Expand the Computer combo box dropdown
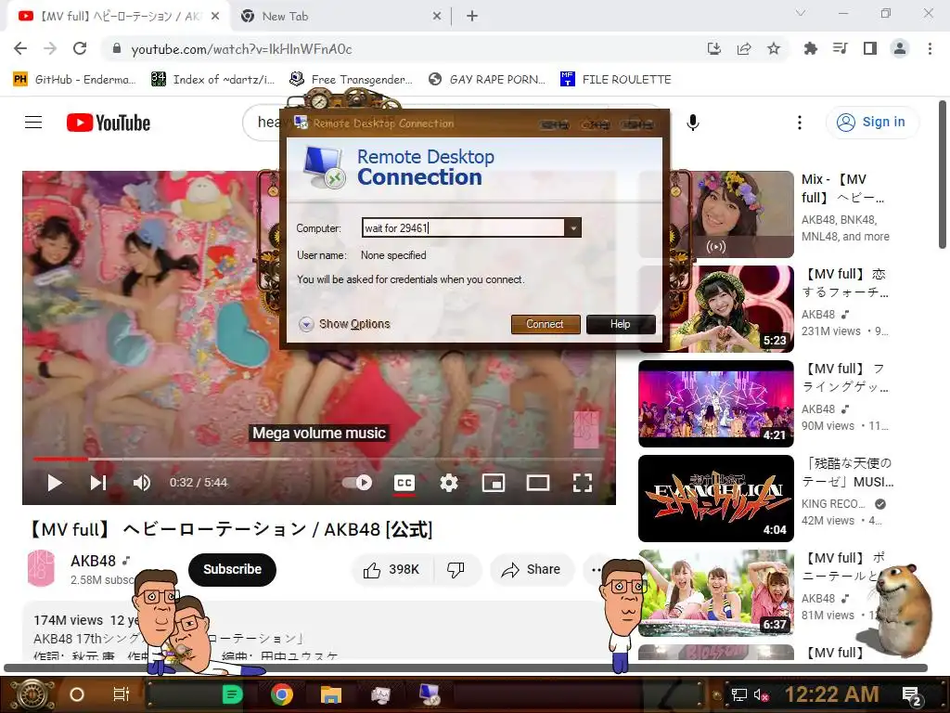Image resolution: width=950 pixels, height=713 pixels. 572,228
